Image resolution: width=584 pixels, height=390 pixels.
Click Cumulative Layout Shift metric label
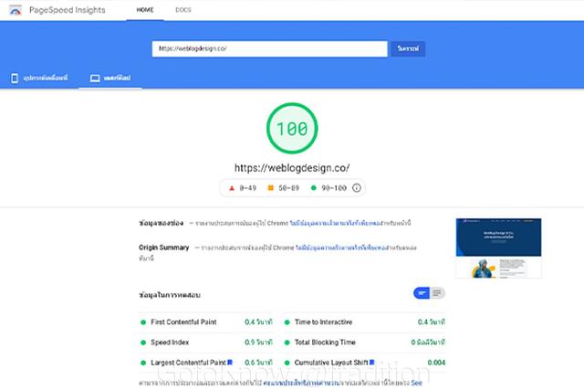[331, 363]
